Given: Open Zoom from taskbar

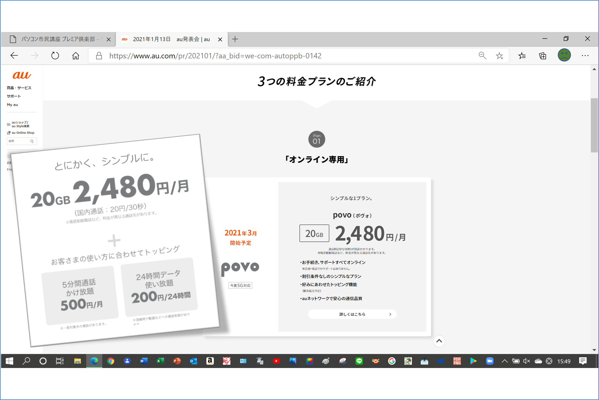Looking at the screenshot, I should tap(490, 361).
